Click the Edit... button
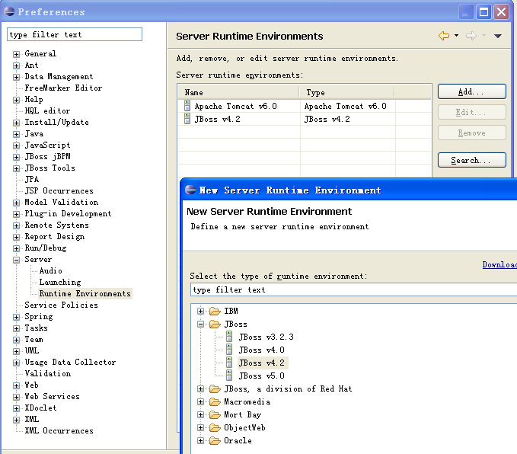The image size is (517, 454). coord(471,112)
